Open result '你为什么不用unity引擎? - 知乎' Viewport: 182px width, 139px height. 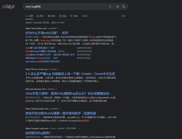47,33
